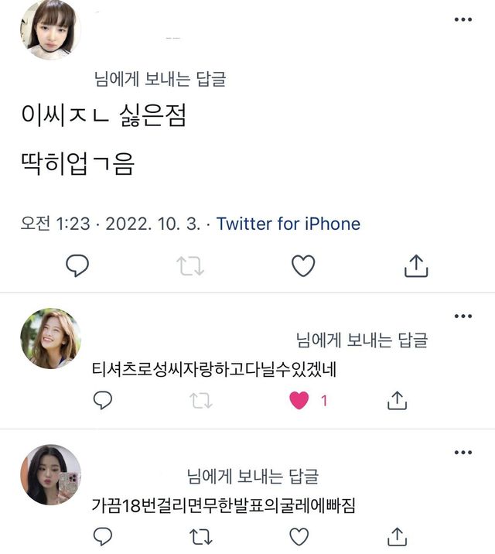Retweet the 가끔18번걸리면 comment

tap(200, 535)
